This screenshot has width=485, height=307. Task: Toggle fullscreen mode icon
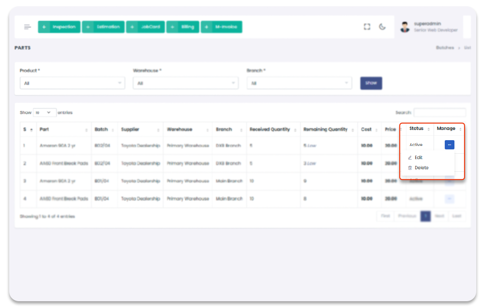367,27
